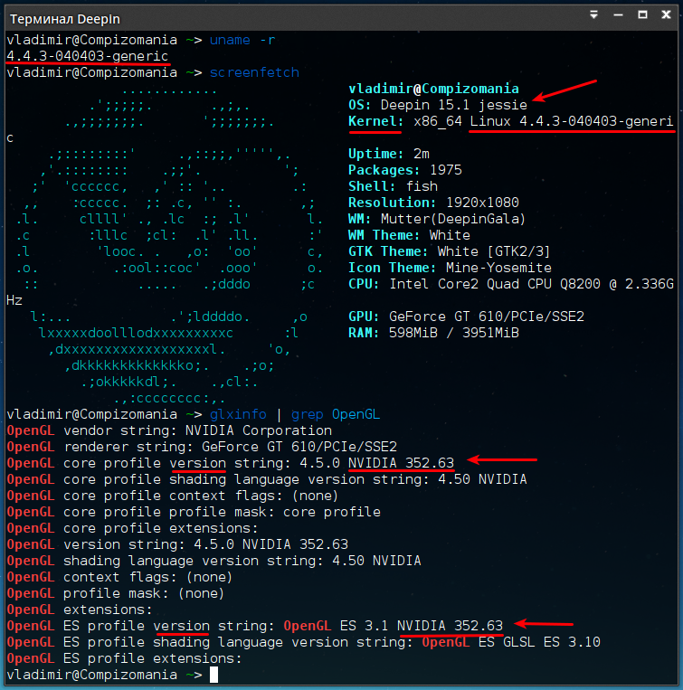Screen dimensions: 683x690
Task: Click the 'Терминал Deepin' window title
Action: pyautogui.click(x=65, y=19)
